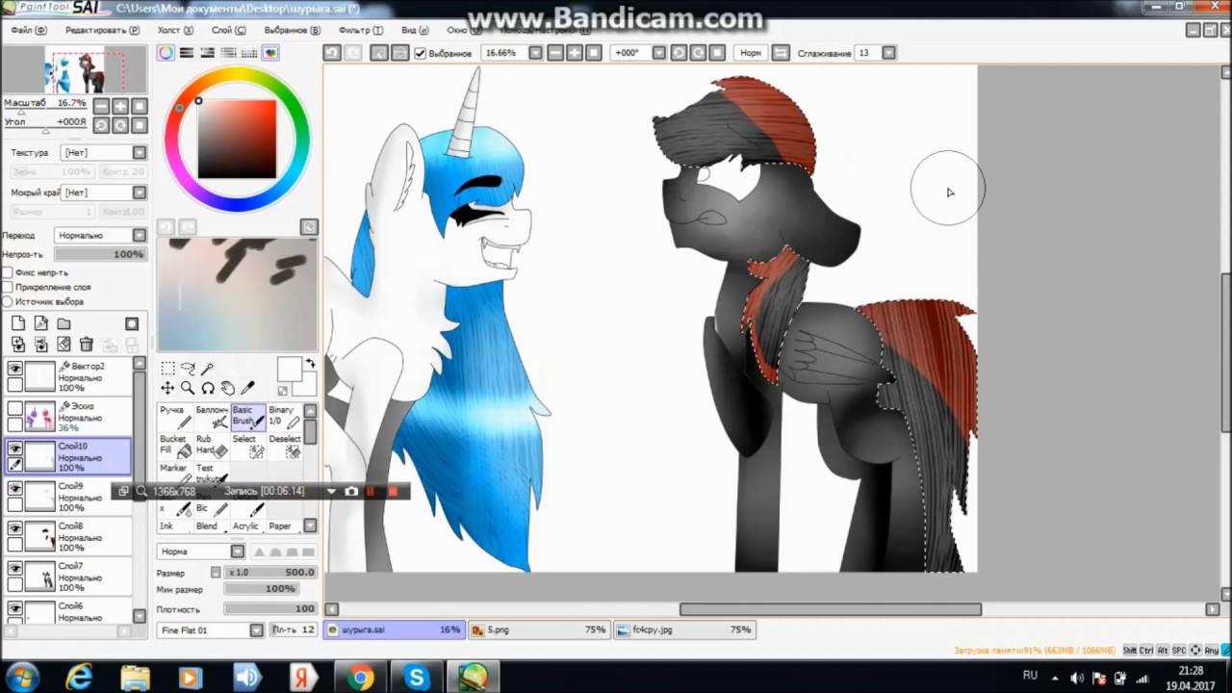
Task: Open the Слой menu
Action: 228,30
